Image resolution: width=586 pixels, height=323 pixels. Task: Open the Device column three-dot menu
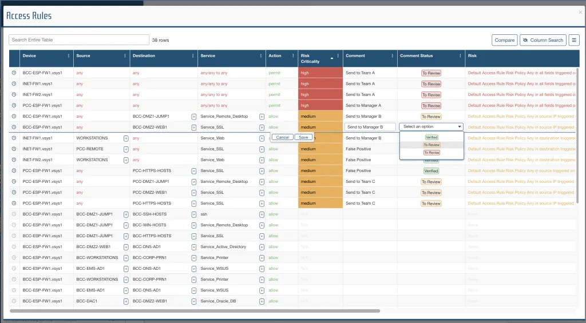(x=69, y=56)
